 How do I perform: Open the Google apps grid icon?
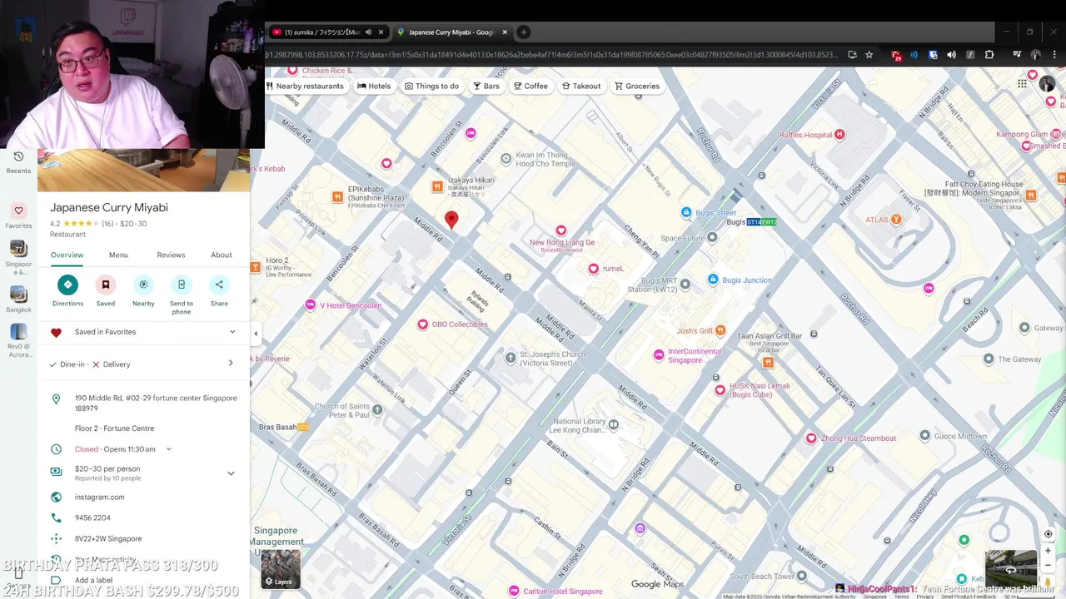[x=1022, y=83]
